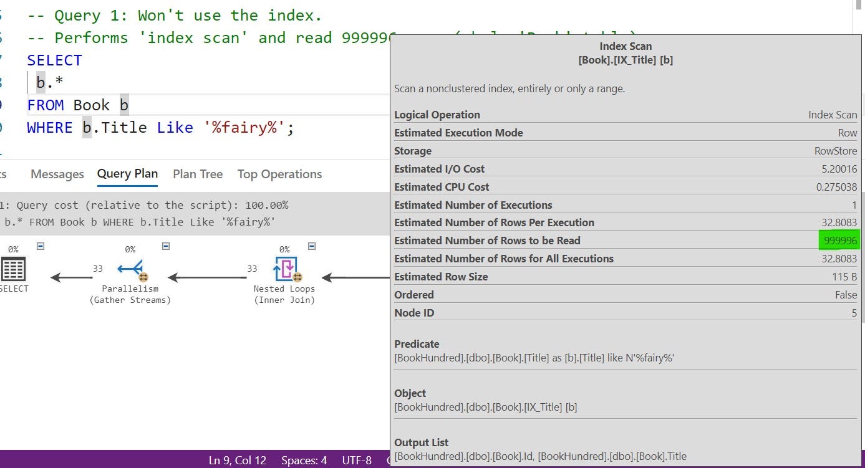Click the '%fairy%' string literal in editor
The height and width of the screenshot is (468, 865).
pyautogui.click(x=244, y=128)
